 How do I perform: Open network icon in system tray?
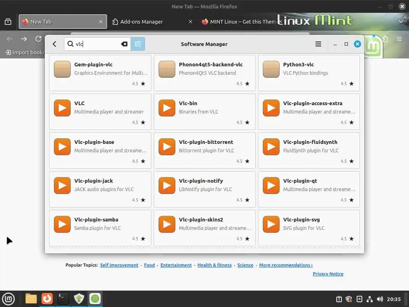369,299
